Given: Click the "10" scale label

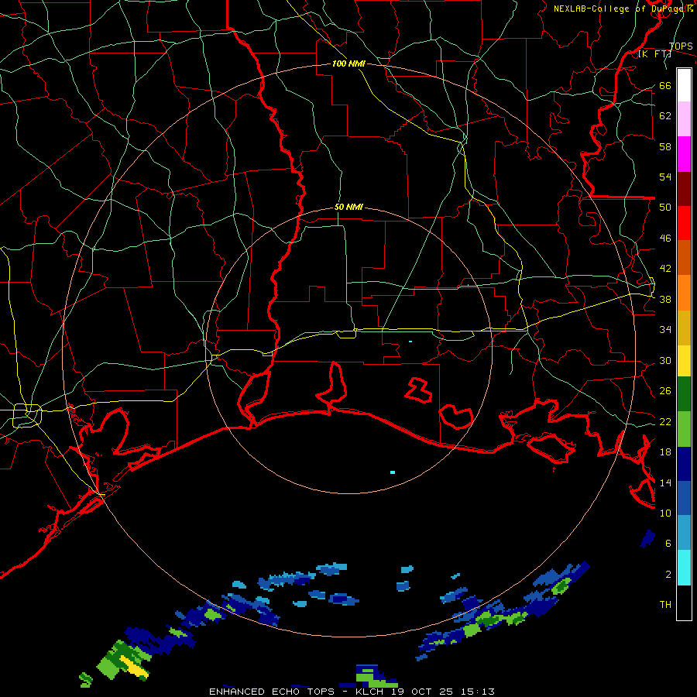Looking at the screenshot, I should [x=665, y=513].
